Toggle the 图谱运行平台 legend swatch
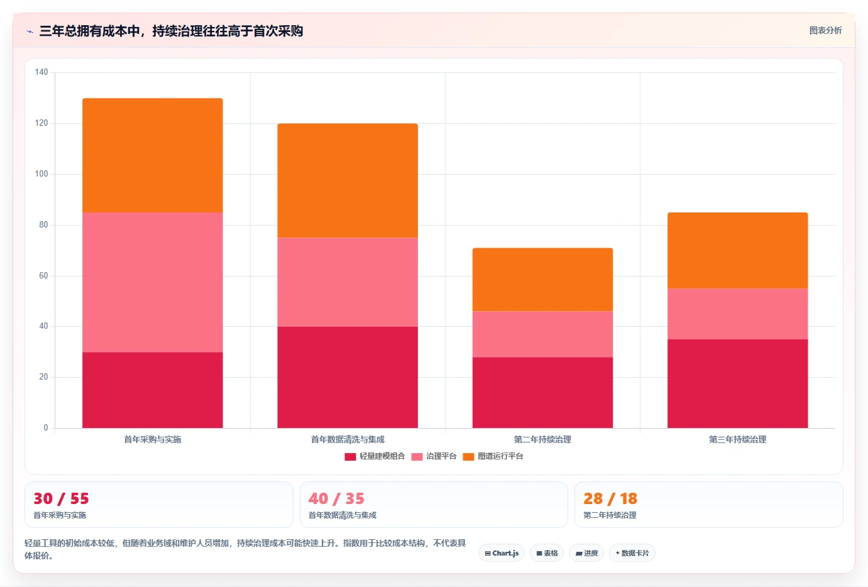The image size is (868, 587). (x=468, y=456)
